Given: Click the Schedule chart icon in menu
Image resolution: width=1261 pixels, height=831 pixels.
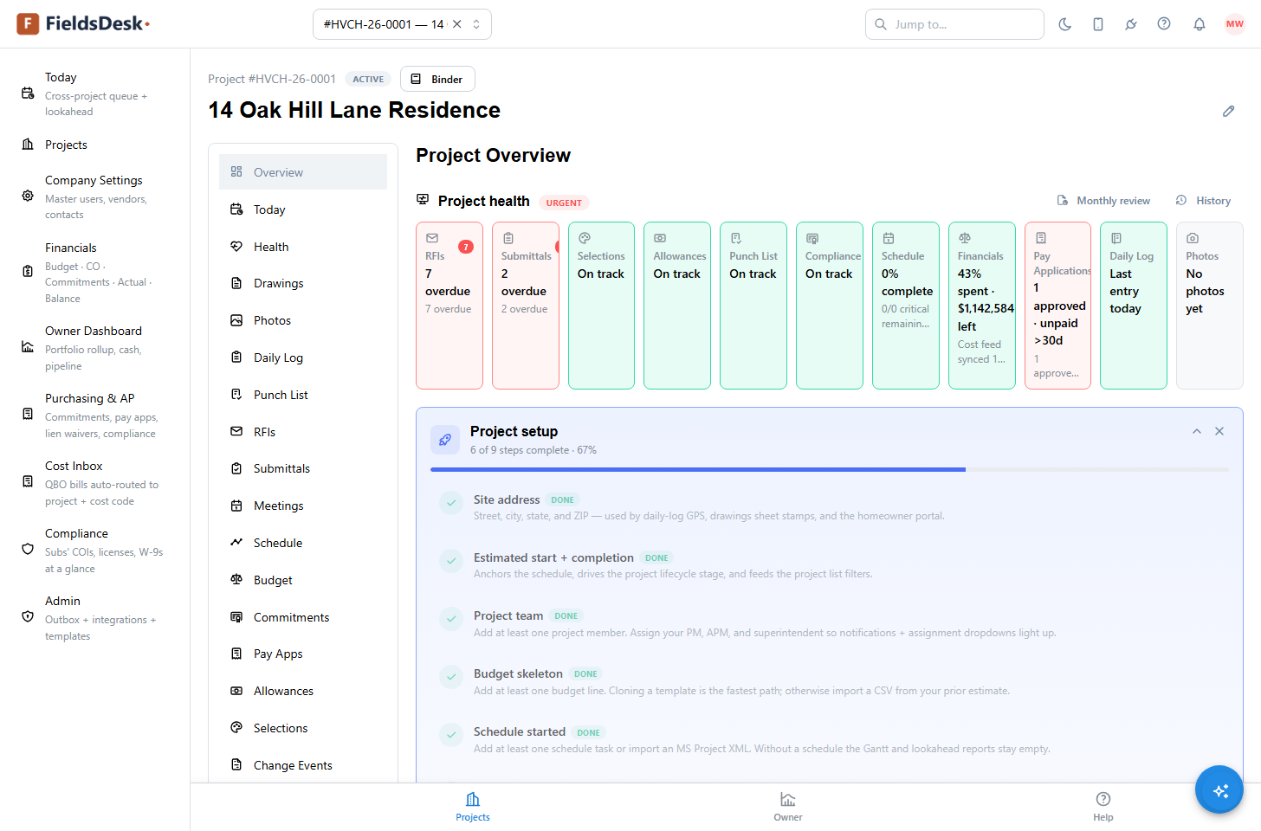Looking at the screenshot, I should pyautogui.click(x=236, y=543).
